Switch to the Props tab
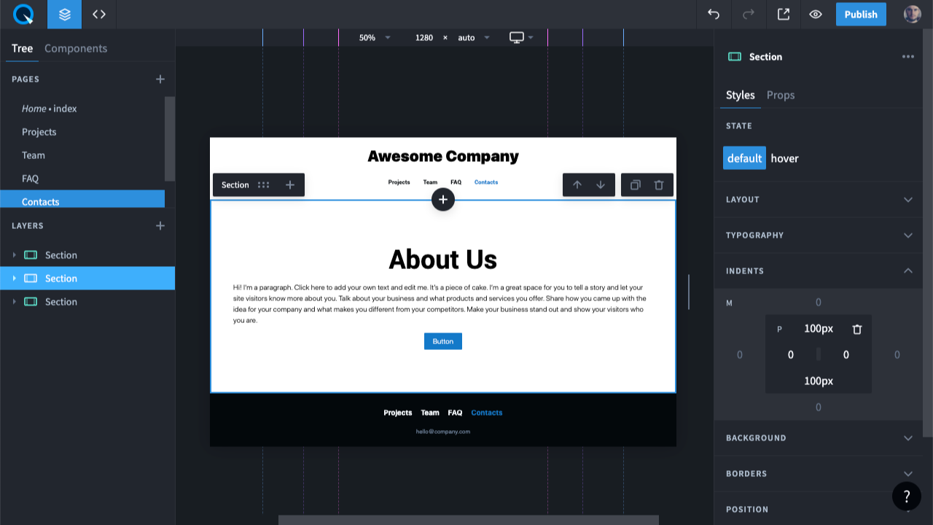Screen dimensions: 933x525 [x=780, y=96]
